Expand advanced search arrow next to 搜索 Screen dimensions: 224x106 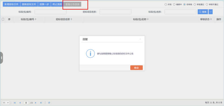211,12
